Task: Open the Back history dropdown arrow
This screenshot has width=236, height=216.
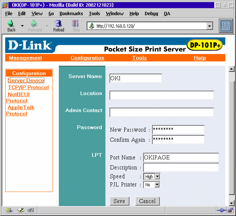Action: pyautogui.click(x=22, y=26)
